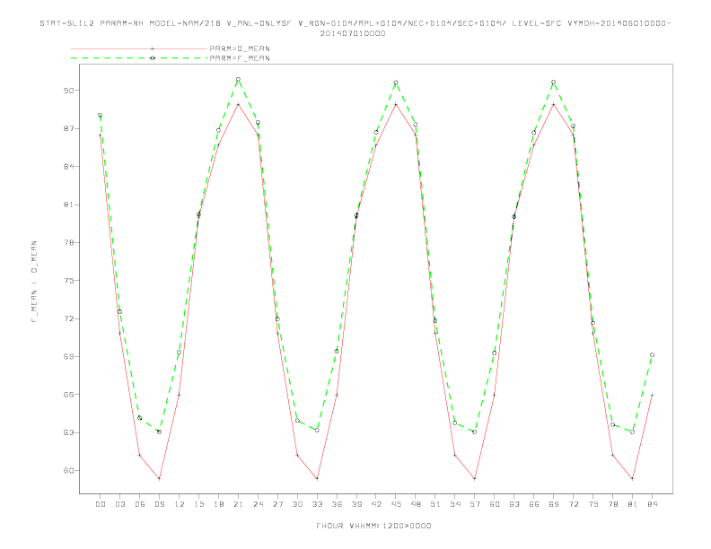
Task: Click the chart title starting with STAT=SL1L2
Action: (x=355, y=23)
